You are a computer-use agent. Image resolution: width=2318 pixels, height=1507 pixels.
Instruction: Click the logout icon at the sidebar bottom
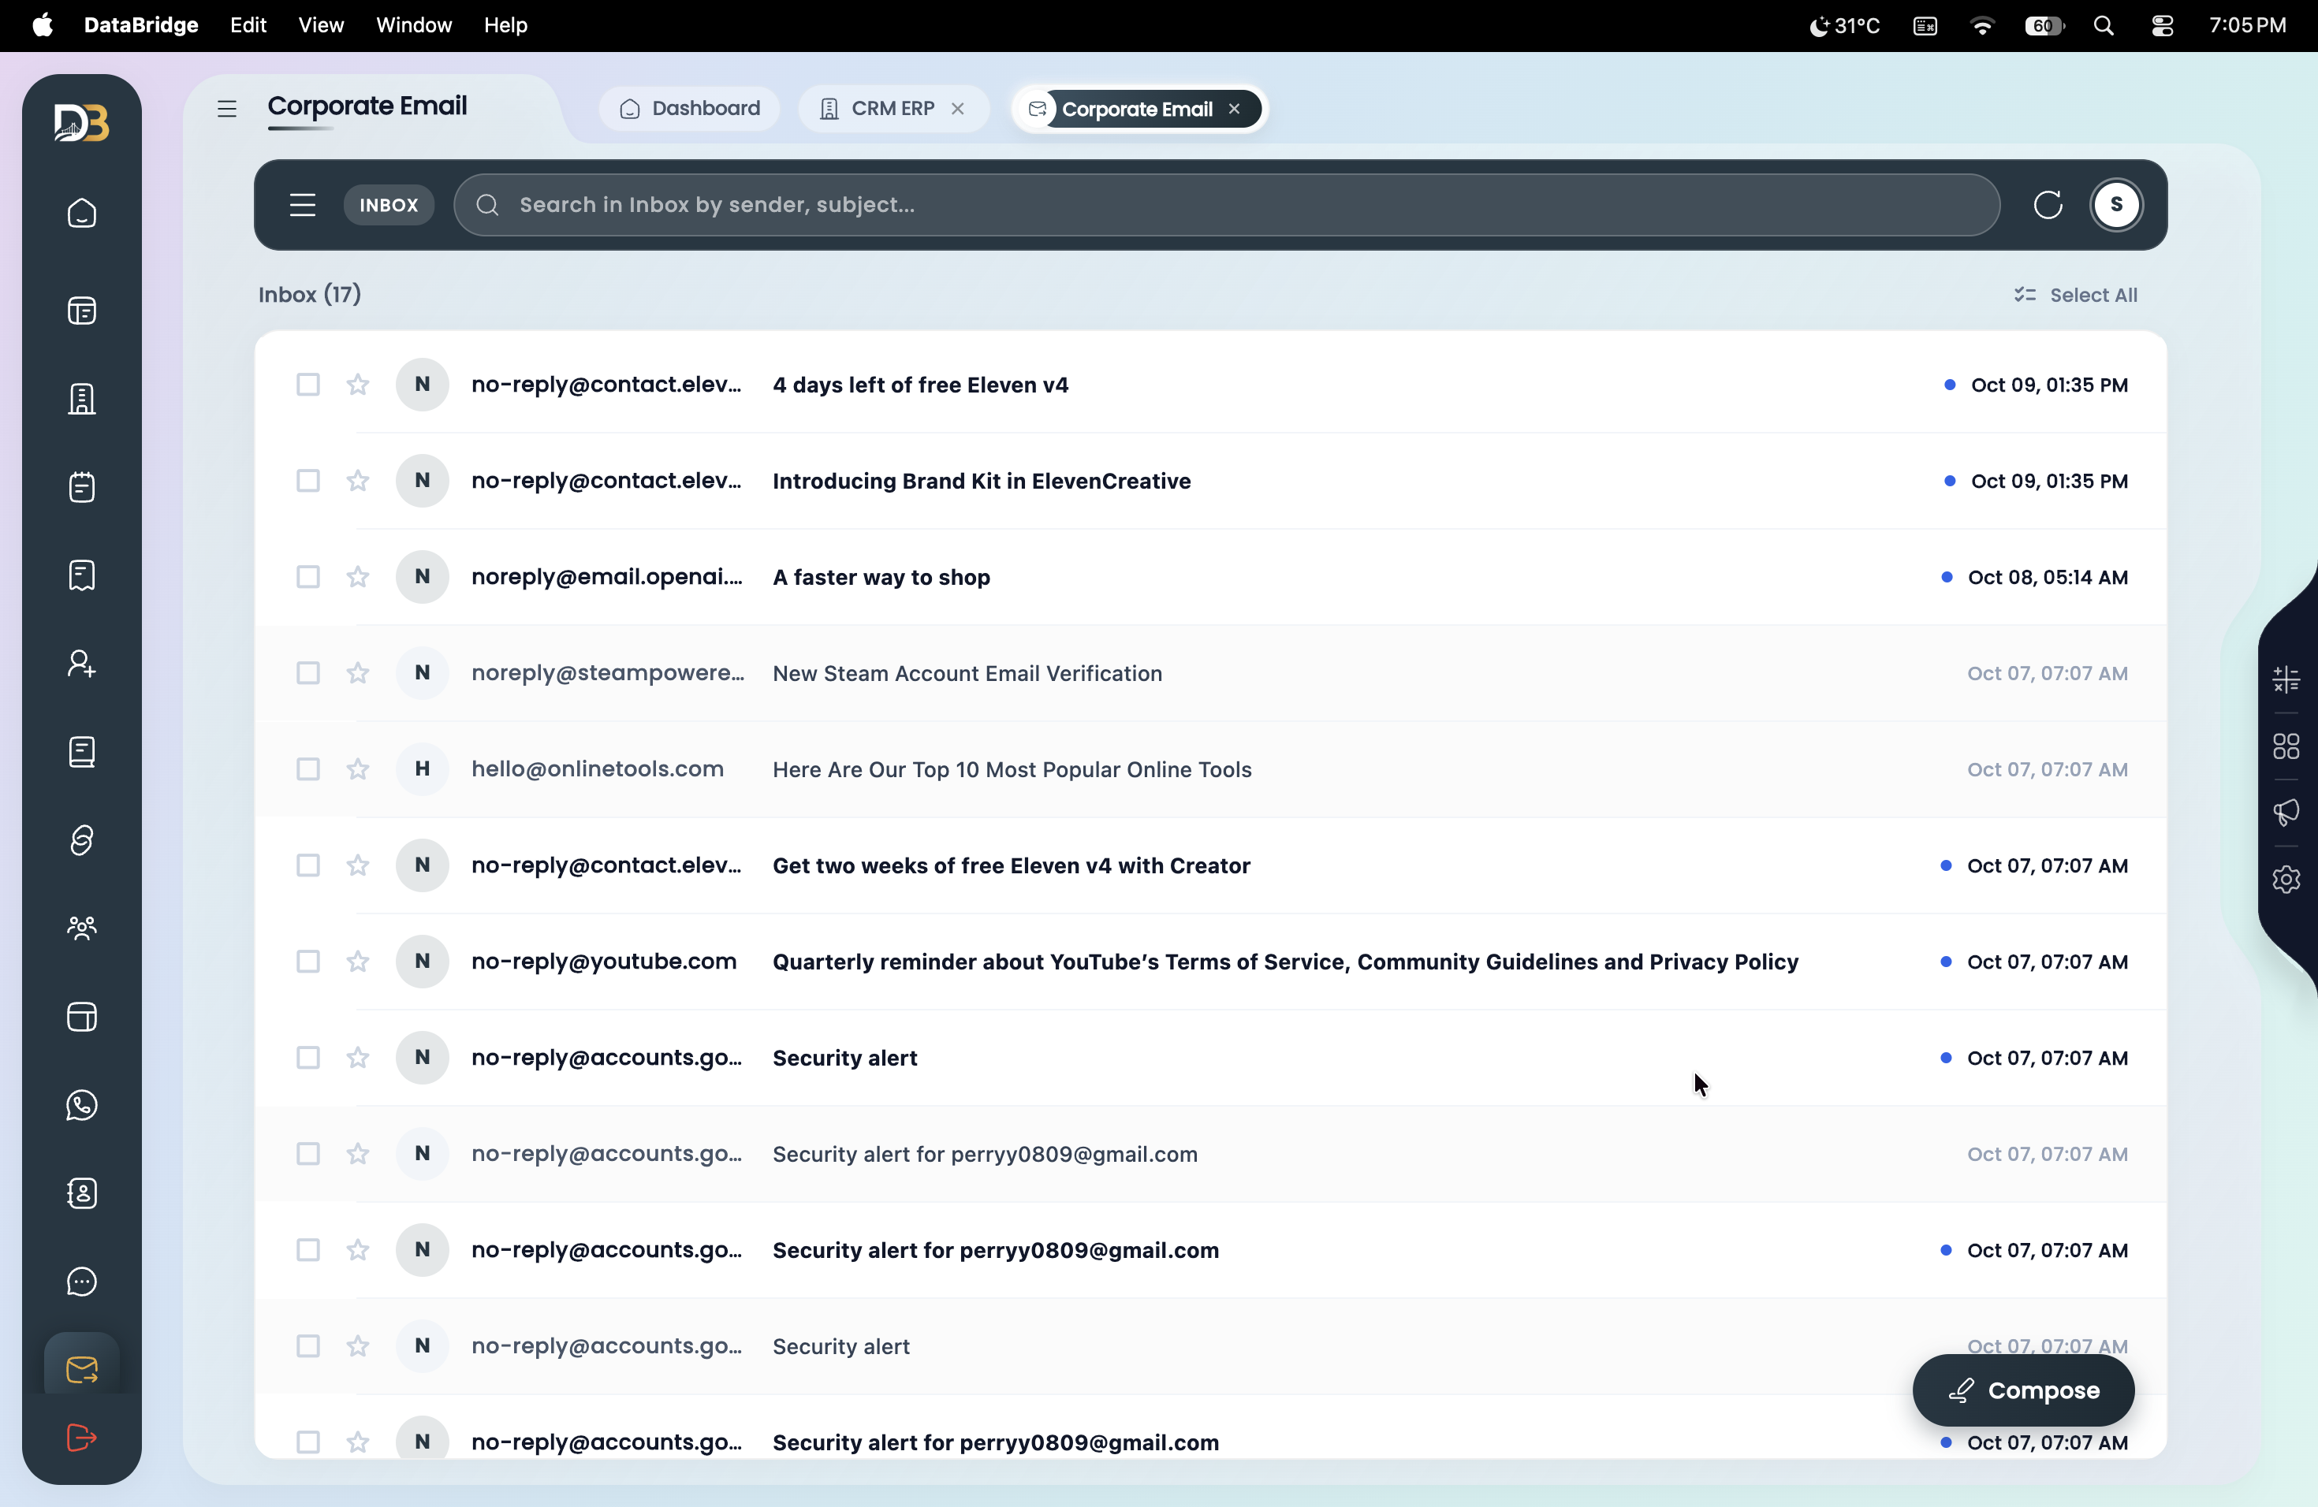[x=82, y=1437]
